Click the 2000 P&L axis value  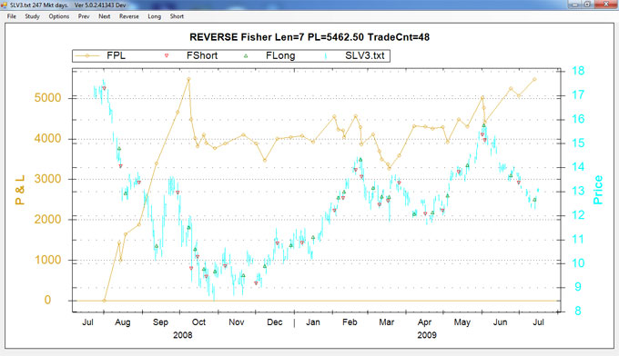click(x=47, y=220)
